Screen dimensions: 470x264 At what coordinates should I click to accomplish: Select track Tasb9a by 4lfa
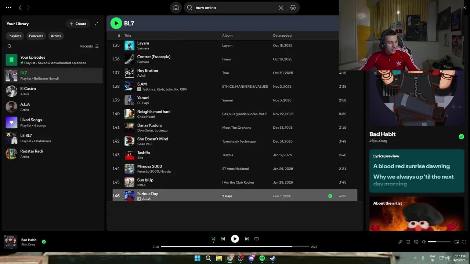point(235,155)
